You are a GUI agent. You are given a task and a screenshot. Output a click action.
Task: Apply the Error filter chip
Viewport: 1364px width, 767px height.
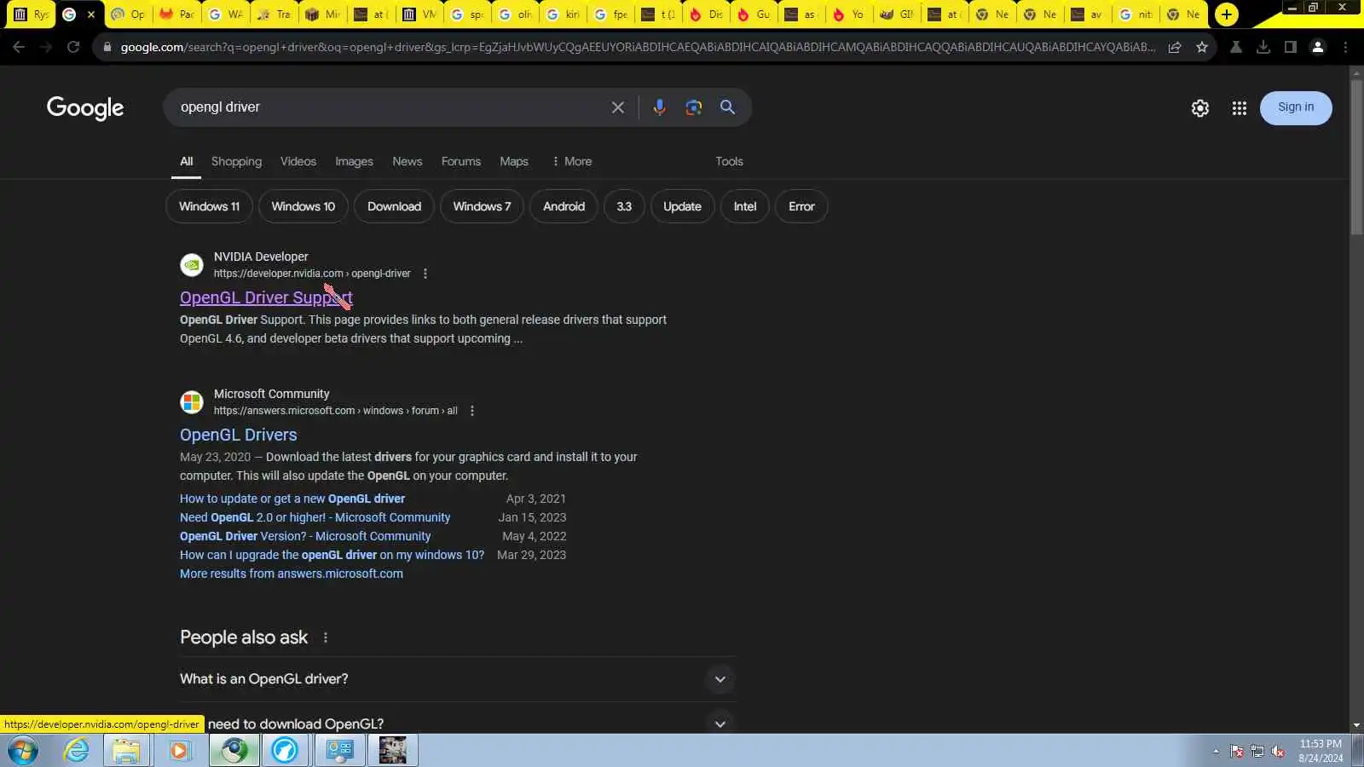pyautogui.click(x=801, y=206)
